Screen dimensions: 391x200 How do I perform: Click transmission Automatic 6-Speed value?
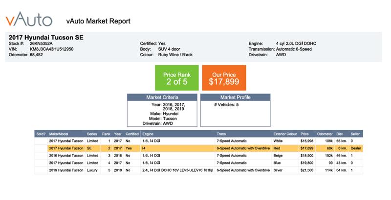[294, 49]
